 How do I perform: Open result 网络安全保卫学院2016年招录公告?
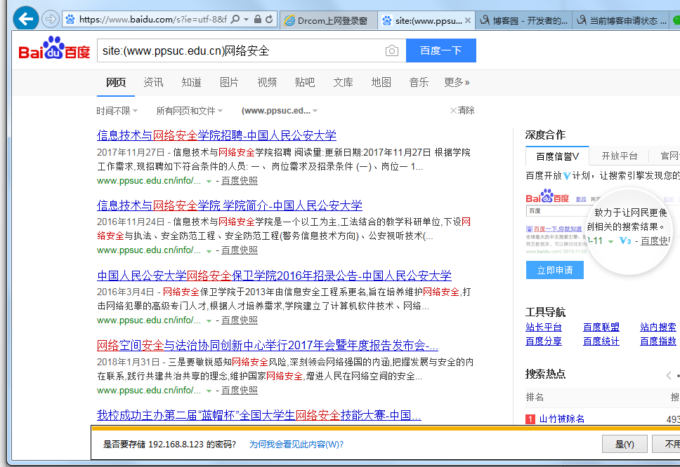click(x=274, y=276)
